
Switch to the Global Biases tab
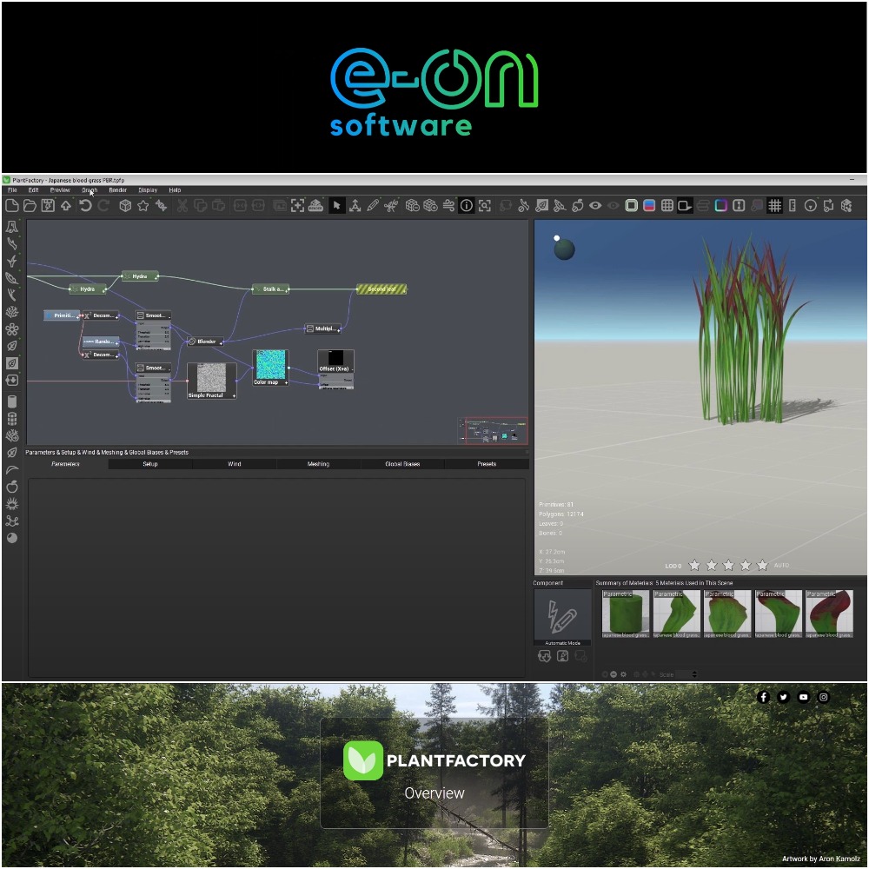pos(403,464)
